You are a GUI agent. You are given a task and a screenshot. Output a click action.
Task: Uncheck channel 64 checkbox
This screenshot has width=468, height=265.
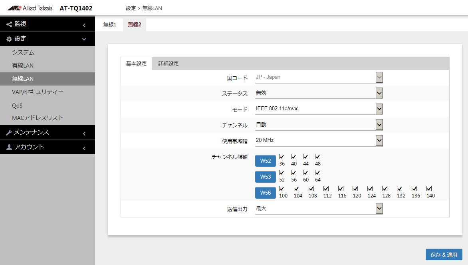(317, 173)
